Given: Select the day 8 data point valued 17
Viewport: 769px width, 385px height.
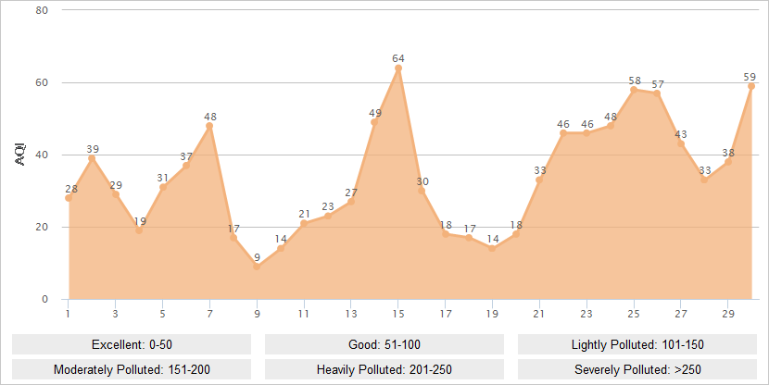Looking at the screenshot, I should point(233,238).
